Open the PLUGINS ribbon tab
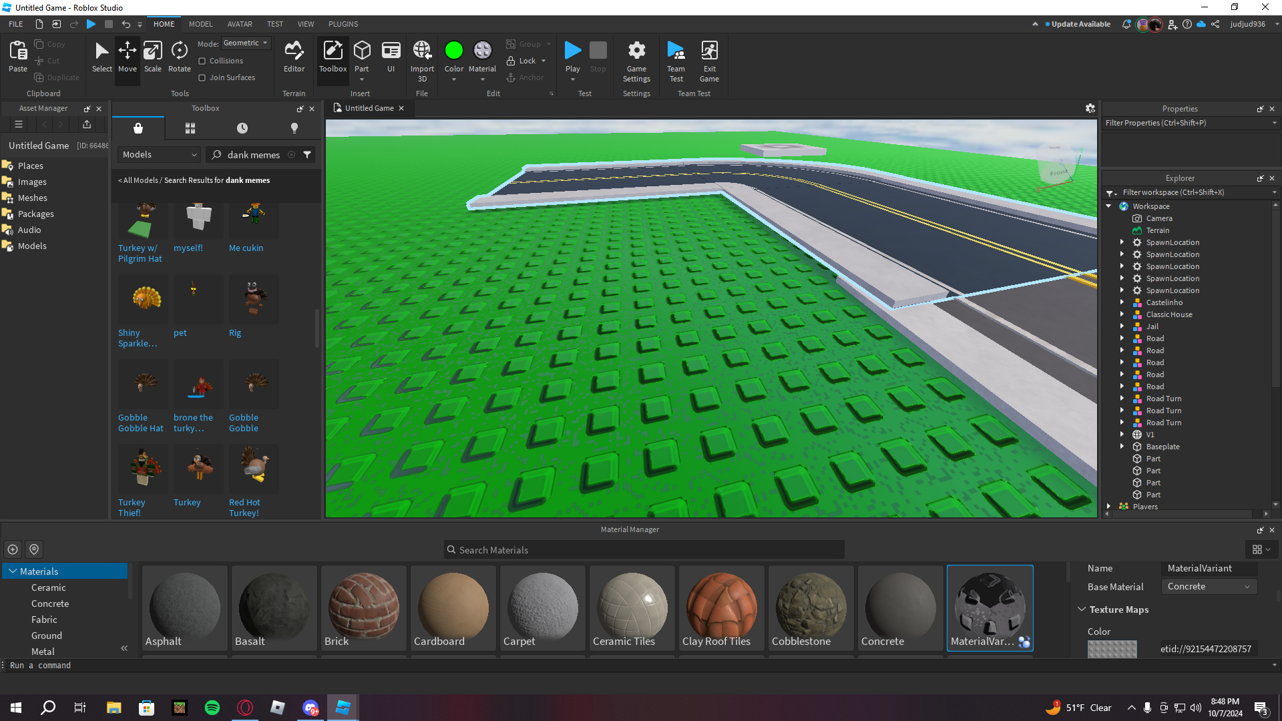 (343, 24)
